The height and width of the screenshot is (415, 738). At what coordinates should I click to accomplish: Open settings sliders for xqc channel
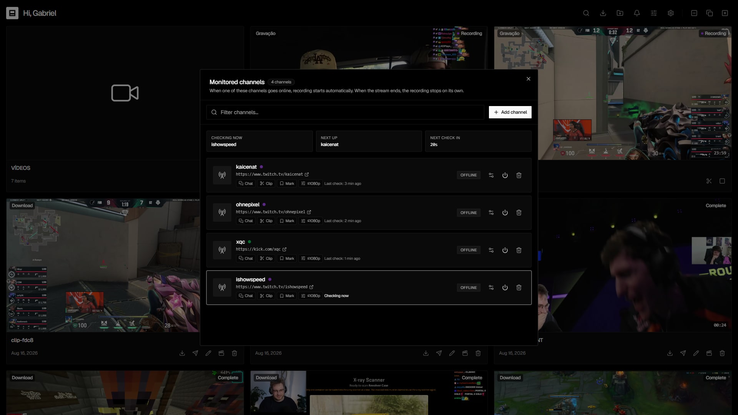click(491, 250)
